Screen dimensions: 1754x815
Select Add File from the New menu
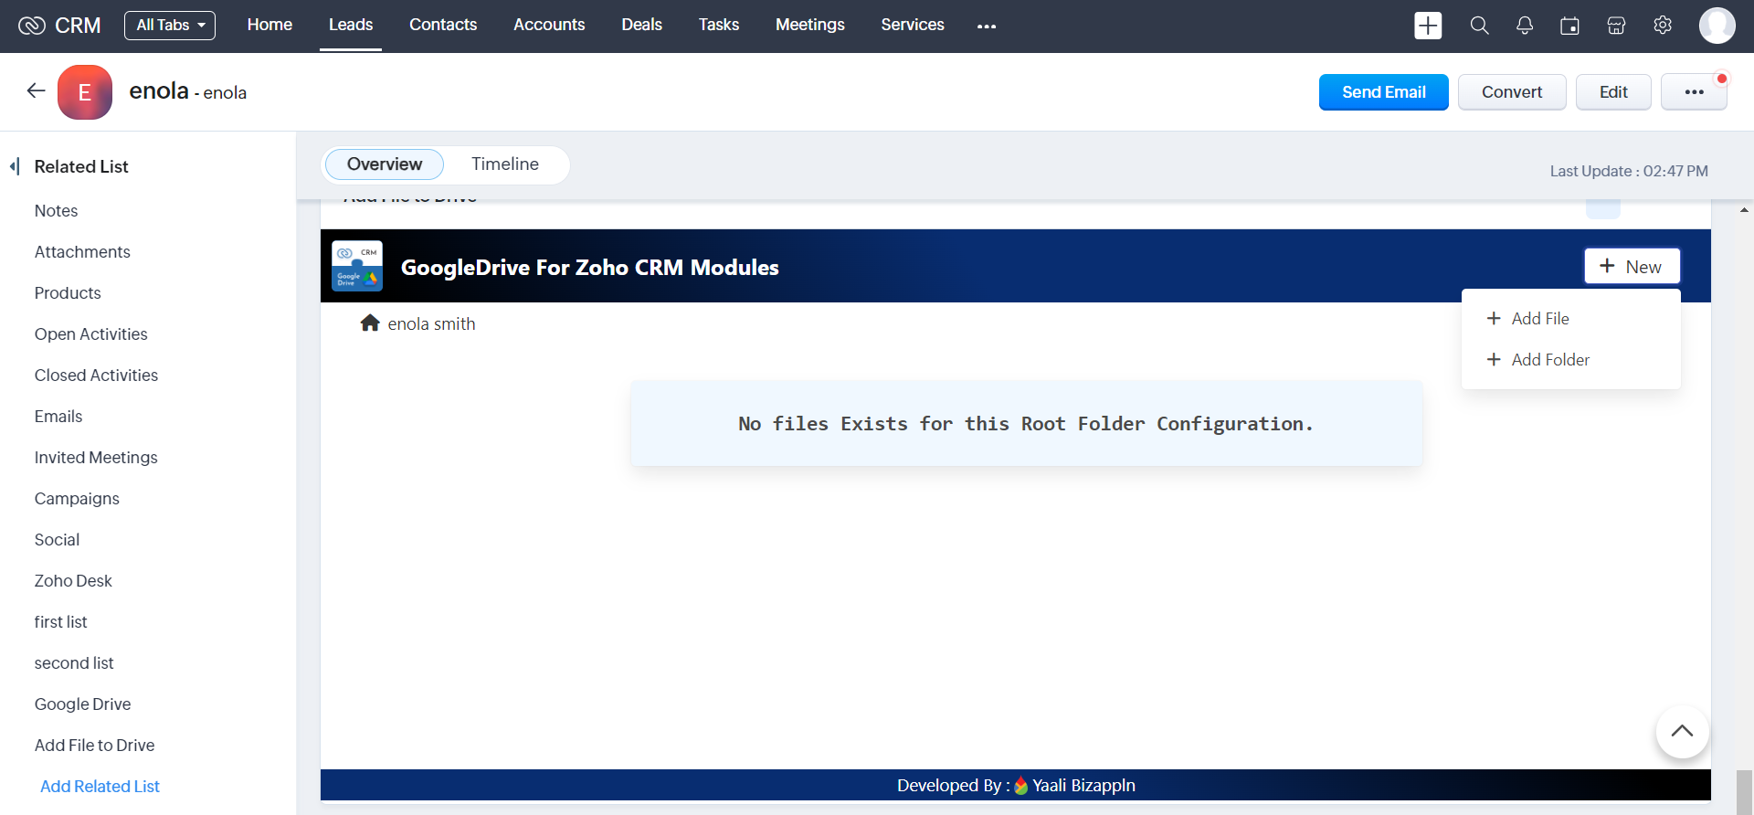tap(1539, 319)
